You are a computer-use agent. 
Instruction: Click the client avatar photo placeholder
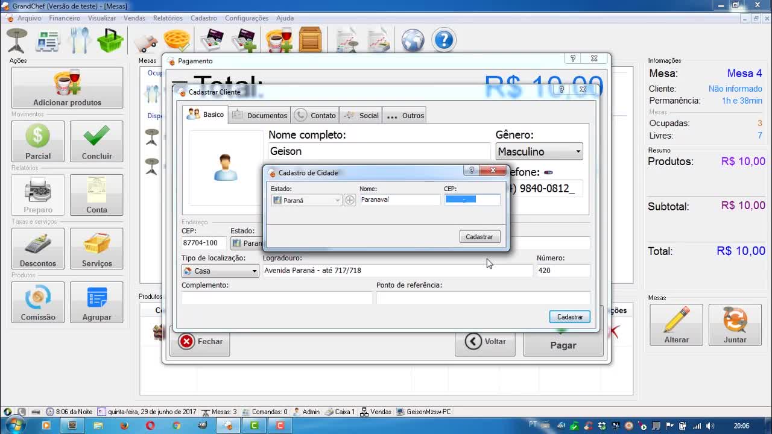coord(226,168)
